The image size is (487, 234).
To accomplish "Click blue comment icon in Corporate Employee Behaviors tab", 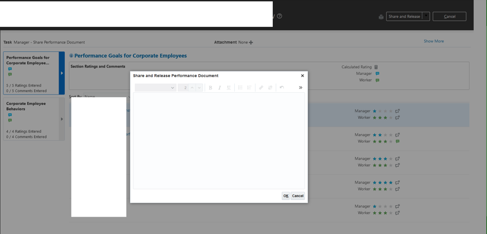I will tap(10, 115).
